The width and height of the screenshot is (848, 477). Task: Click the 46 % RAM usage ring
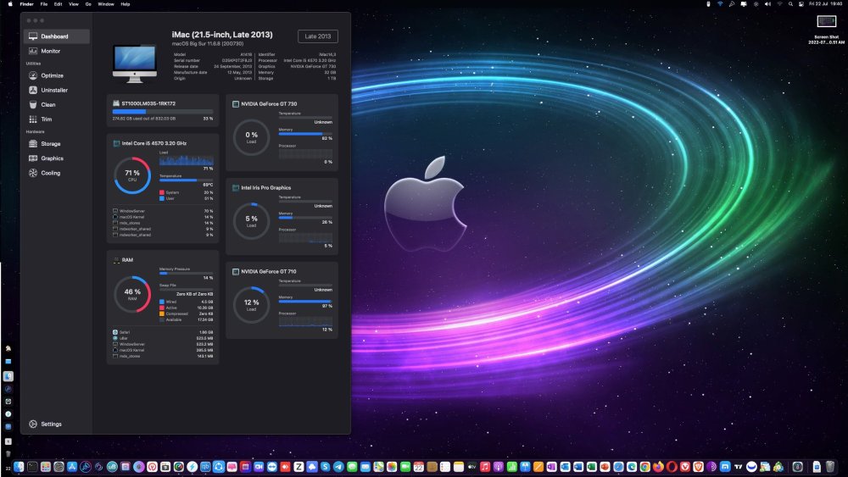(132, 294)
